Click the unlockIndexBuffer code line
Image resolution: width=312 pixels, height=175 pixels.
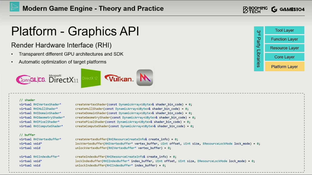92,165
